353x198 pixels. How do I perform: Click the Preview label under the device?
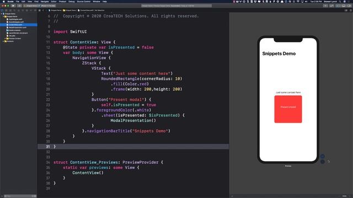coord(288,166)
